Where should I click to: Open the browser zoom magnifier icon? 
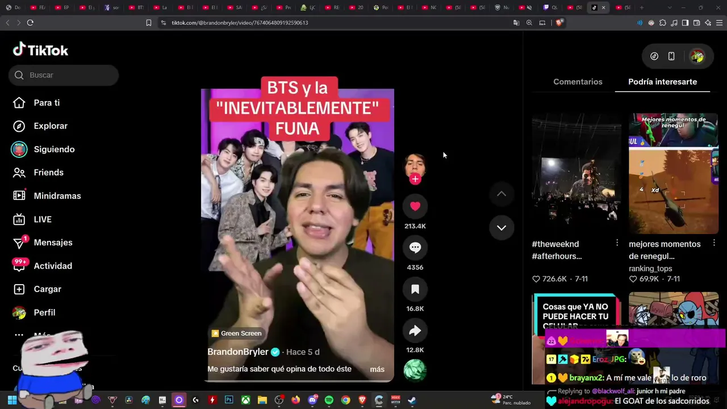tap(529, 23)
